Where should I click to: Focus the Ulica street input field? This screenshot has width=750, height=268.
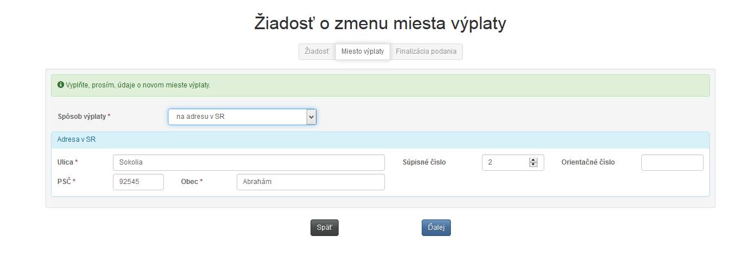pyautogui.click(x=249, y=162)
